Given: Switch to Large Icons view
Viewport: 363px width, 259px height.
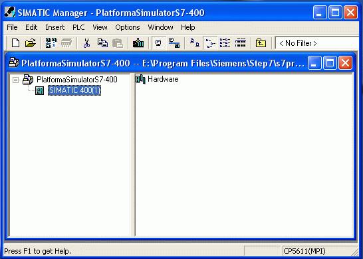Looking at the screenshot, I should click(x=194, y=43).
